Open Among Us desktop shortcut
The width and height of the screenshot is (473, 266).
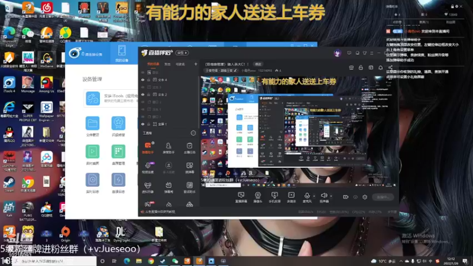[x=47, y=85]
